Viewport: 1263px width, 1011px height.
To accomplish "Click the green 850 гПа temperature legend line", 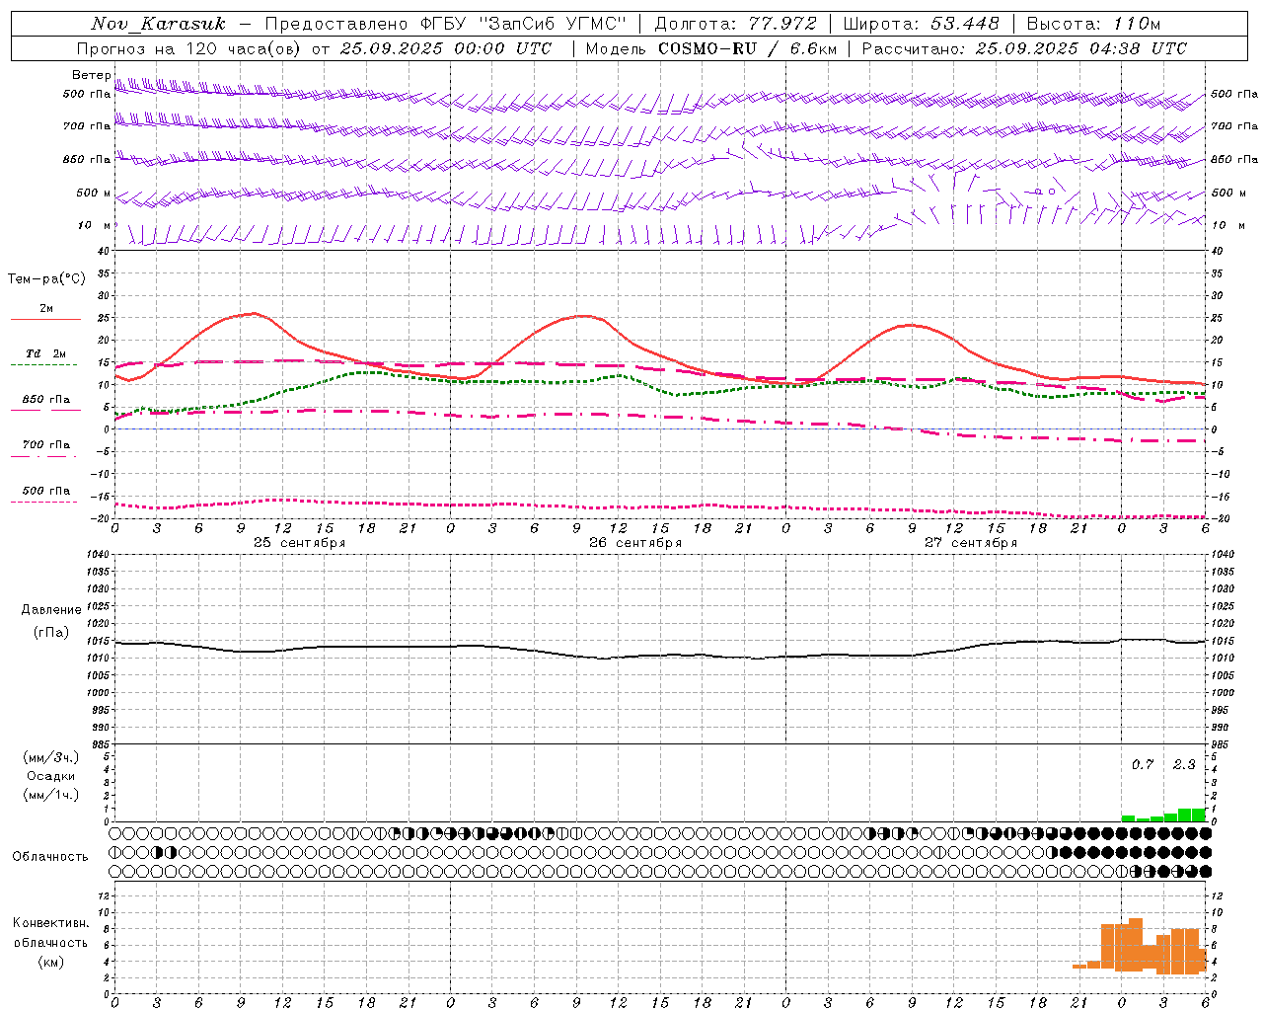I will point(43,411).
